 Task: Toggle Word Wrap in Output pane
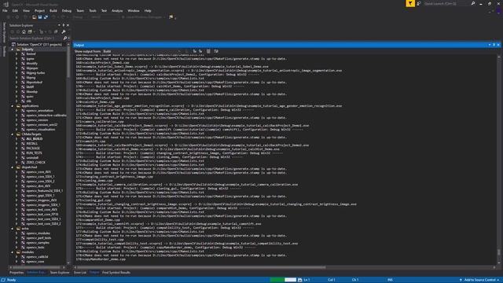pos(216,51)
